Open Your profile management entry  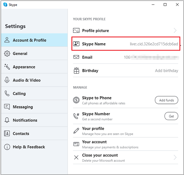pyautogui.click(x=125, y=131)
